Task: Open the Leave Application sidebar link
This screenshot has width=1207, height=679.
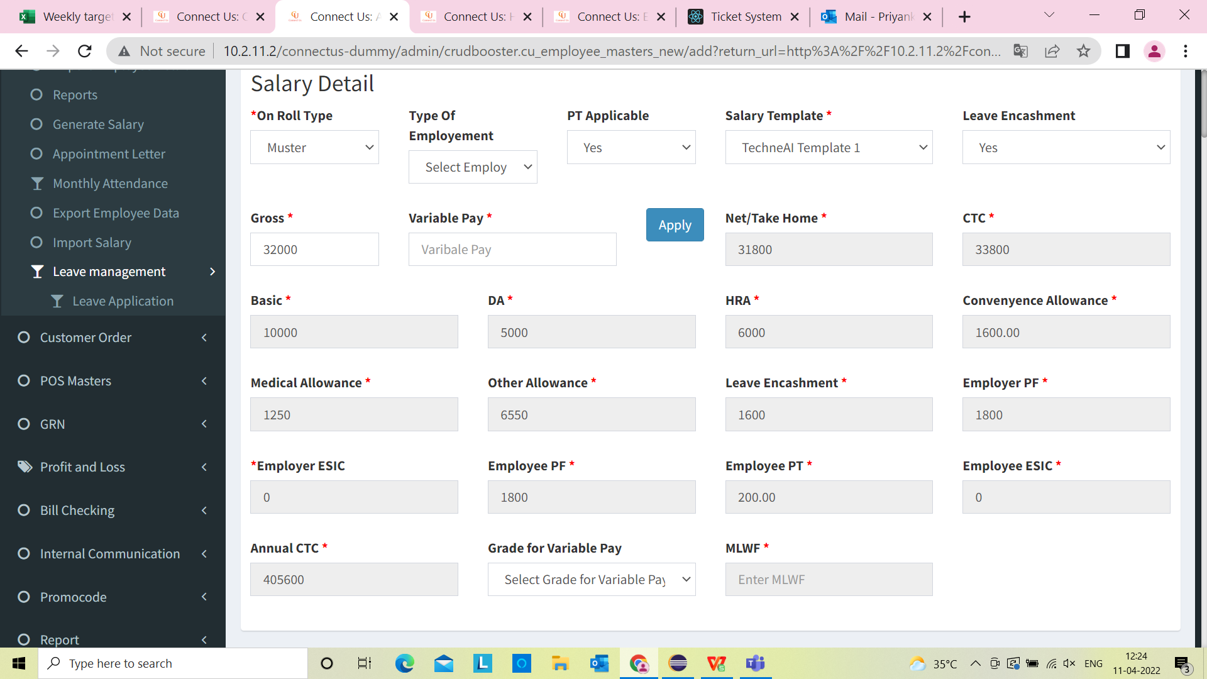Action: point(123,301)
